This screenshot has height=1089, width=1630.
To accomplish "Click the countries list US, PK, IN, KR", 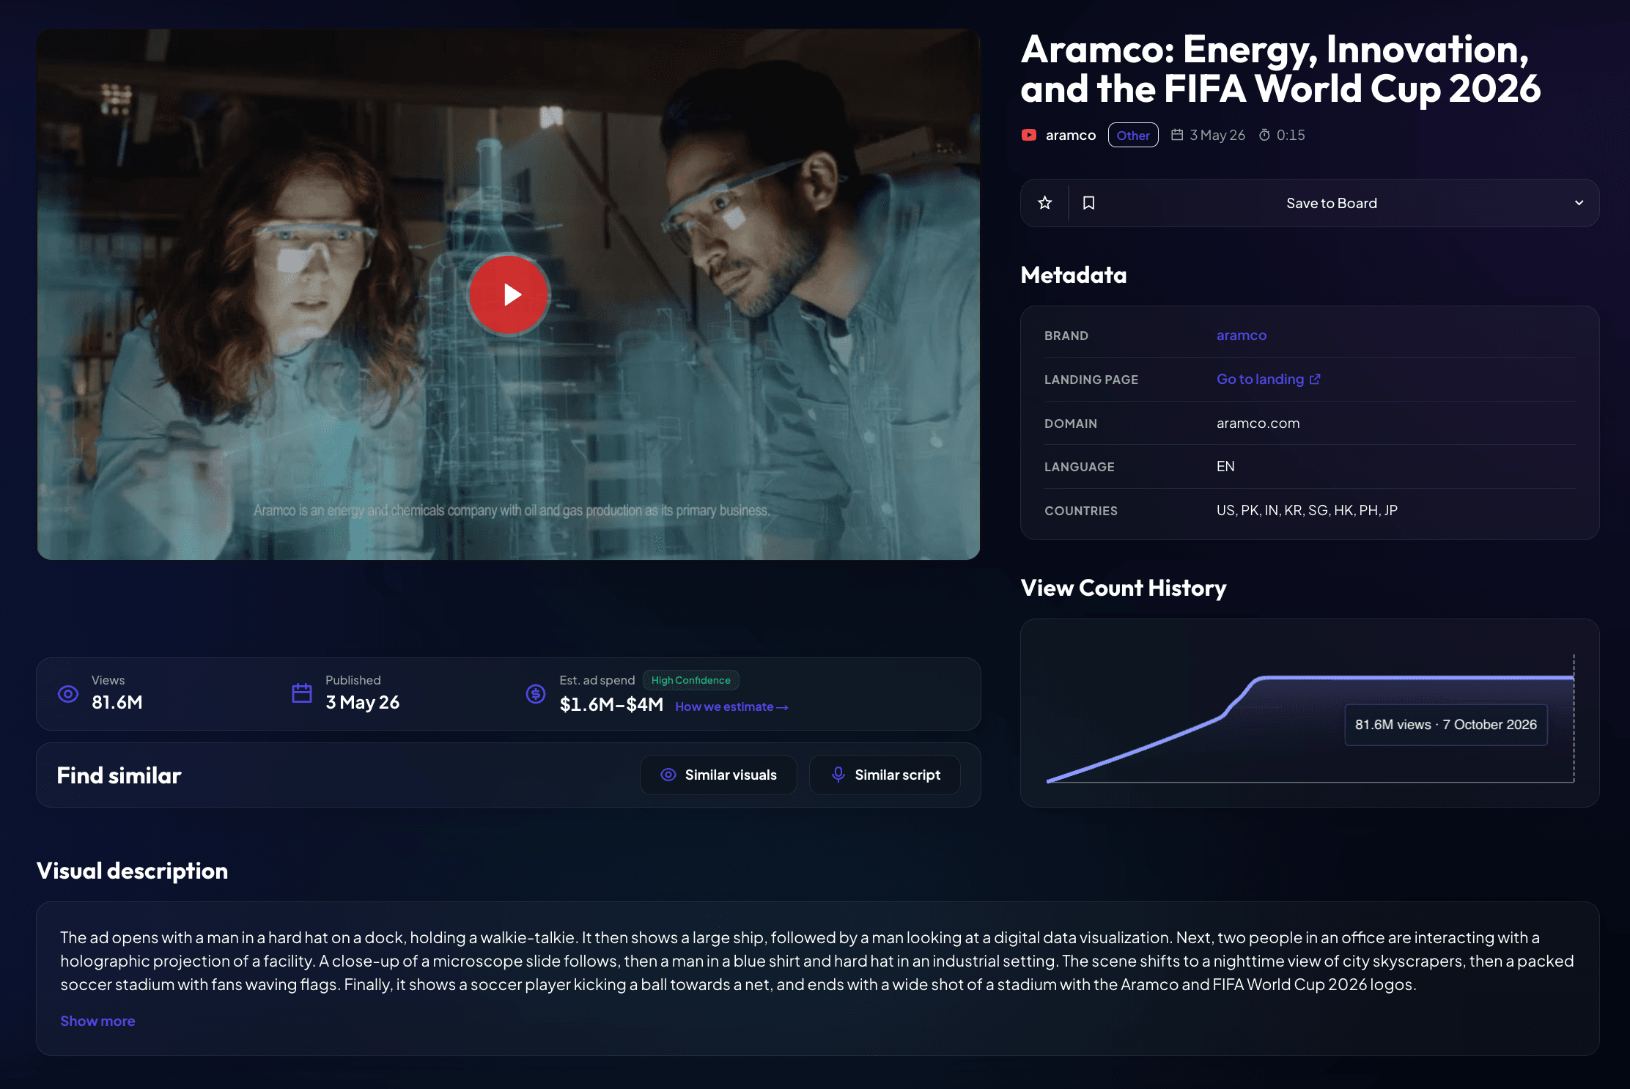I will coord(1307,510).
